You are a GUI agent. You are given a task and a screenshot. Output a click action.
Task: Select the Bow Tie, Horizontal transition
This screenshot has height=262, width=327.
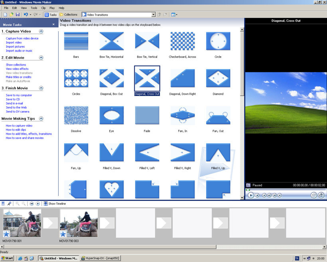(x=112, y=41)
